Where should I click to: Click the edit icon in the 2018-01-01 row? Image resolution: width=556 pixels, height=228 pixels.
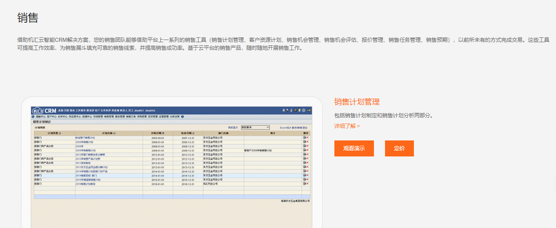click(305, 184)
